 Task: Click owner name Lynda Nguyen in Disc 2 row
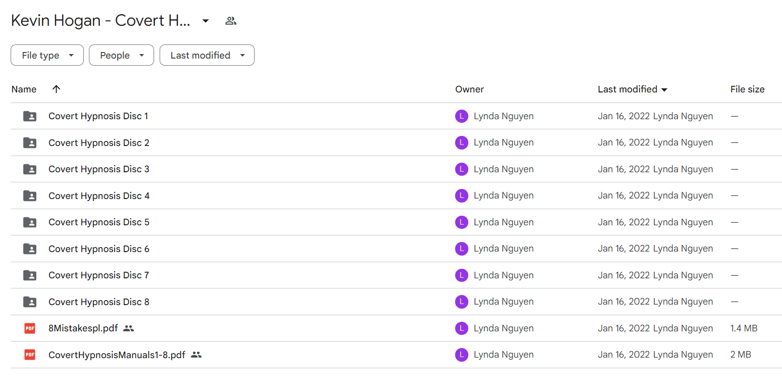(x=504, y=142)
